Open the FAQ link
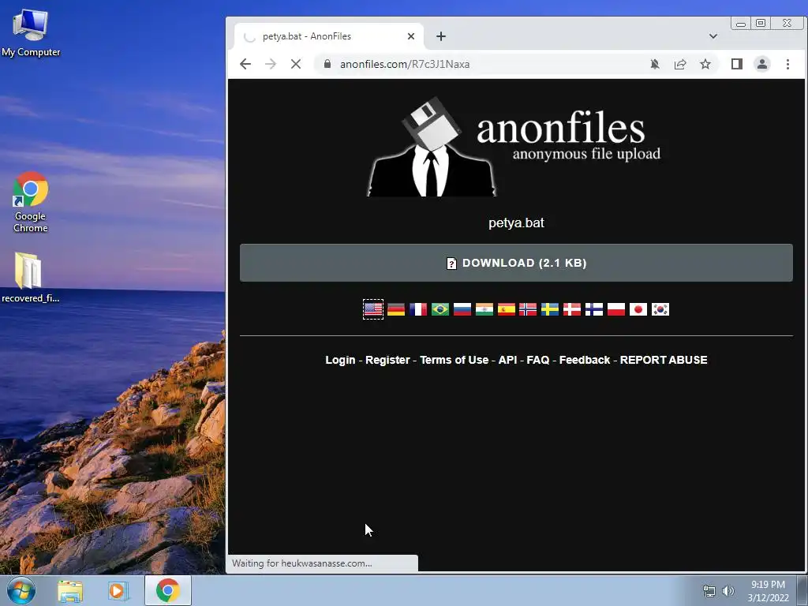This screenshot has width=808, height=606. click(x=538, y=360)
